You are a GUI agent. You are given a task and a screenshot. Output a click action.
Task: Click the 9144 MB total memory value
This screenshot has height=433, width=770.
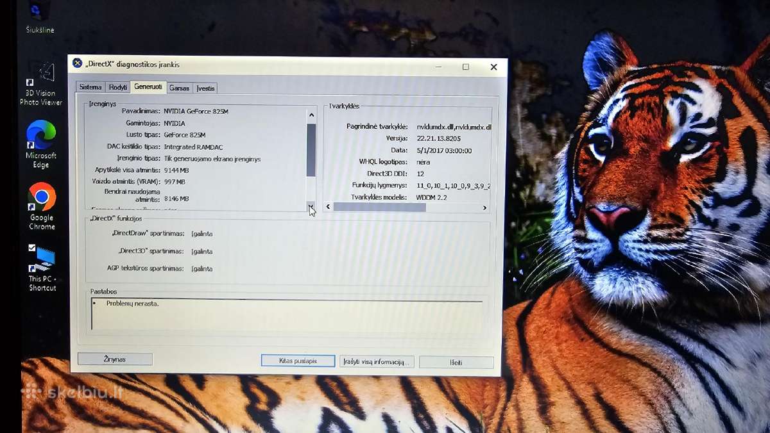[176, 170]
